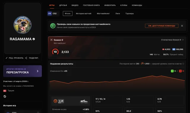Click the 146 Матчи stat
This screenshot has height=113, width=190.
click(x=154, y=55)
